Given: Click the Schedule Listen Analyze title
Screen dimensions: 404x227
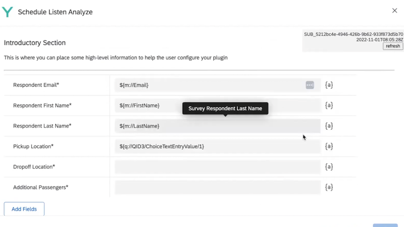Looking at the screenshot, I should 55,12.
